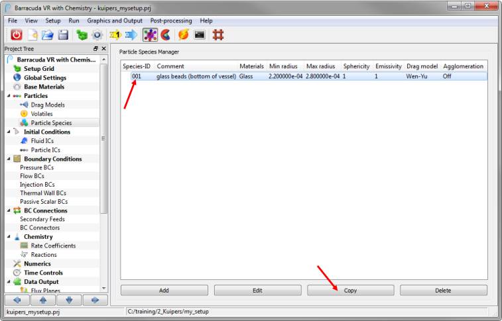Open the Help menu
The height and width of the screenshot is (321, 502).
pyautogui.click(x=206, y=21)
